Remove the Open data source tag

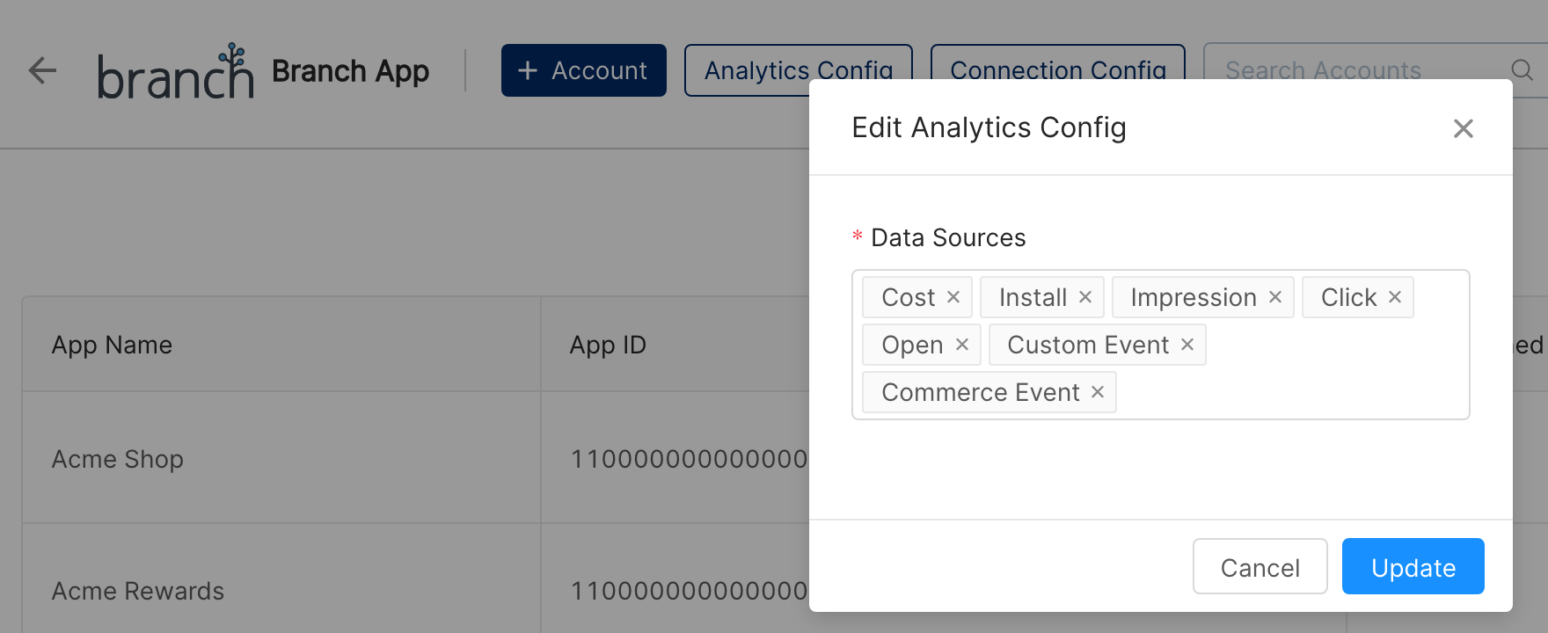pos(962,345)
